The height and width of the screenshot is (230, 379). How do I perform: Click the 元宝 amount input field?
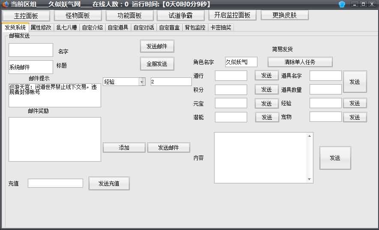point(231,103)
